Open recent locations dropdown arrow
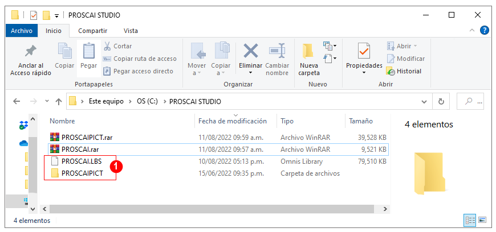The height and width of the screenshot is (232, 496). (47, 101)
